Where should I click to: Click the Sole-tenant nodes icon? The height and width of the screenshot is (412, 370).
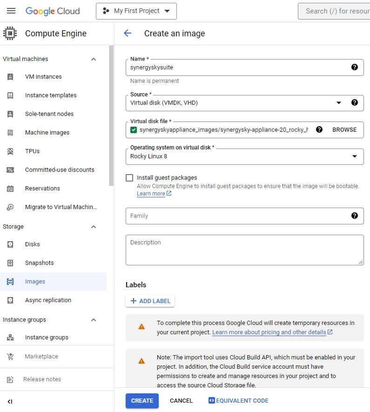tap(10, 114)
